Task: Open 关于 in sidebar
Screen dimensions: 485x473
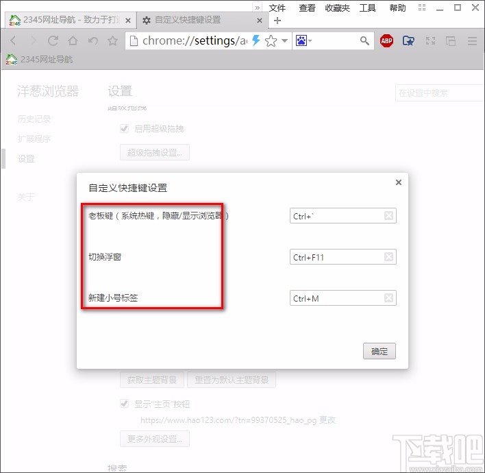Action: pos(26,197)
